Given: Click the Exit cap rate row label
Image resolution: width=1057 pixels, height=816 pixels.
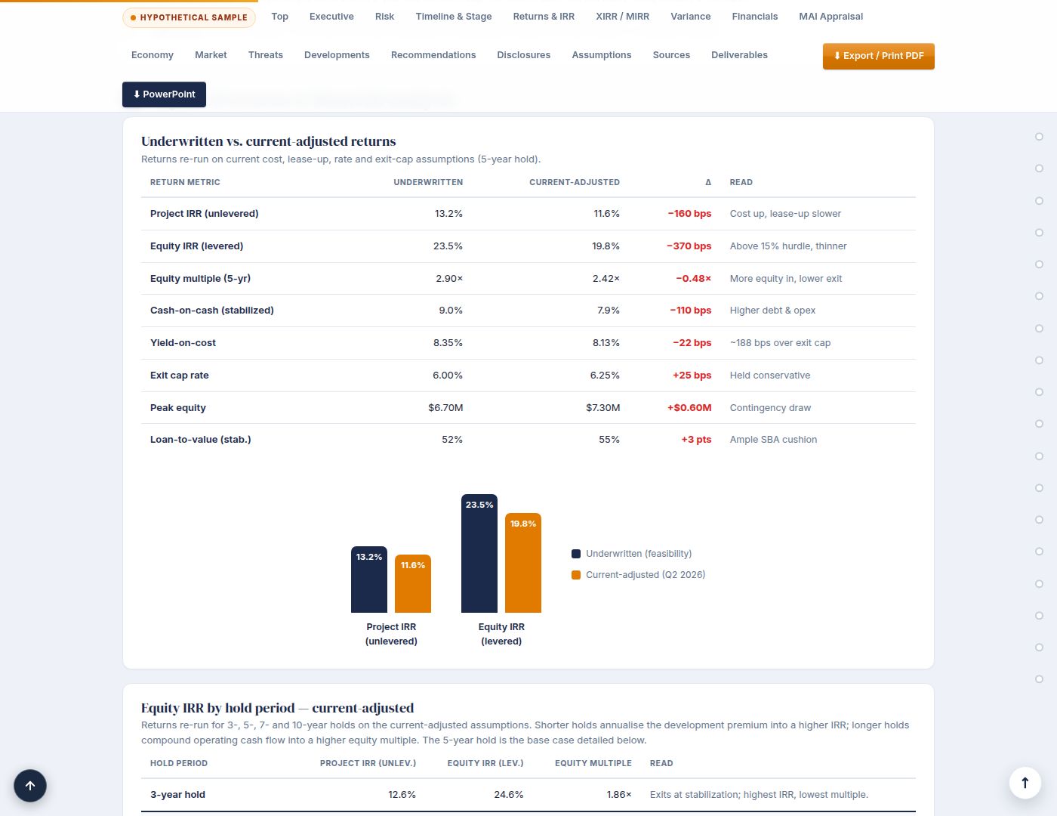Looking at the screenshot, I should click(x=179, y=376).
